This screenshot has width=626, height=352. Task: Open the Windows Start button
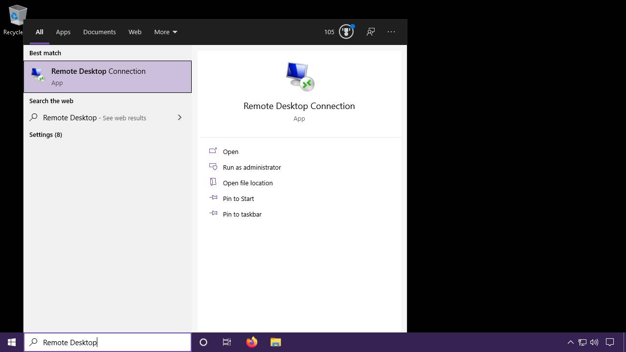pyautogui.click(x=12, y=342)
